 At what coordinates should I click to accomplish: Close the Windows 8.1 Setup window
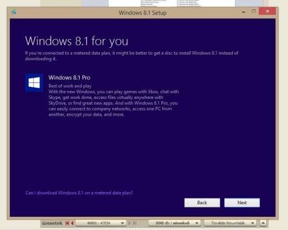point(267,11)
